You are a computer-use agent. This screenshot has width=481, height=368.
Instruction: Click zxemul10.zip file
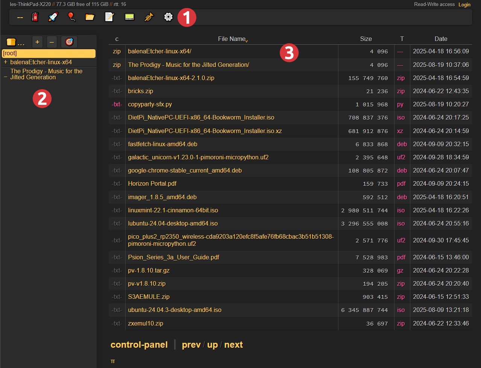146,323
